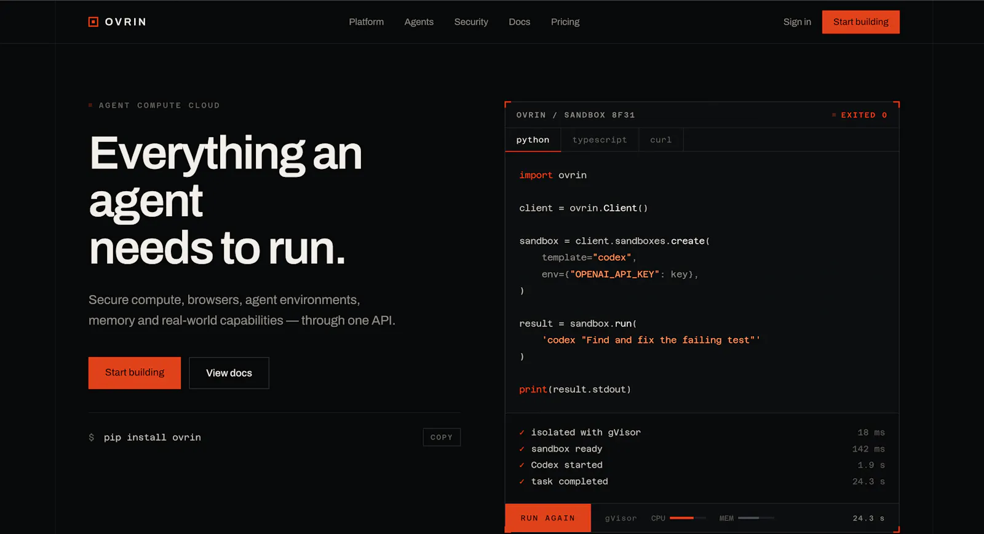Click the checkmark beside task completed
The height and width of the screenshot is (534, 984).
(x=522, y=482)
